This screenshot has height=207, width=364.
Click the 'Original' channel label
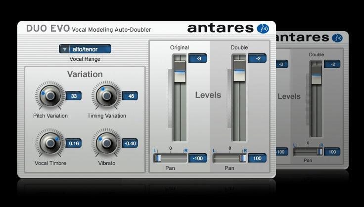180,47
